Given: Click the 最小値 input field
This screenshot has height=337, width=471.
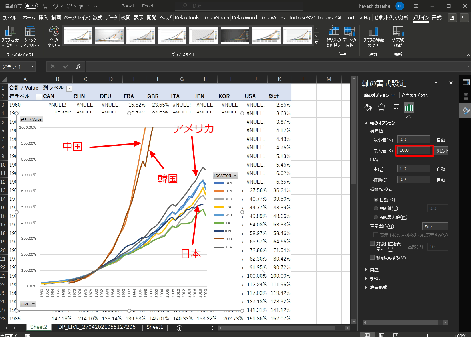Looking at the screenshot, I should tap(414, 139).
